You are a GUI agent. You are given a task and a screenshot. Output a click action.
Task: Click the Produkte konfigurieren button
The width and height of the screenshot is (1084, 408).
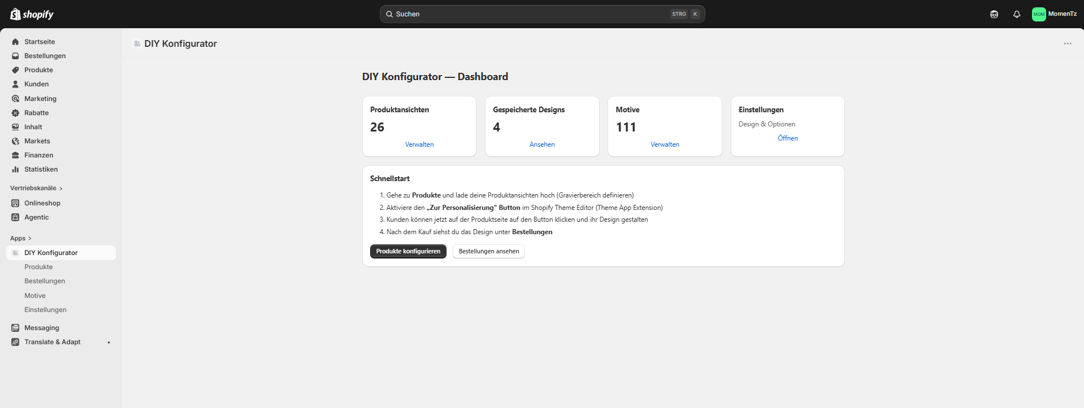408,251
